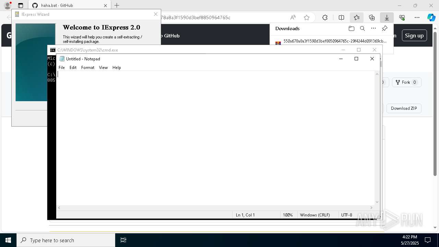
Task: Search downloads with magnifier icon
Action: click(362, 28)
